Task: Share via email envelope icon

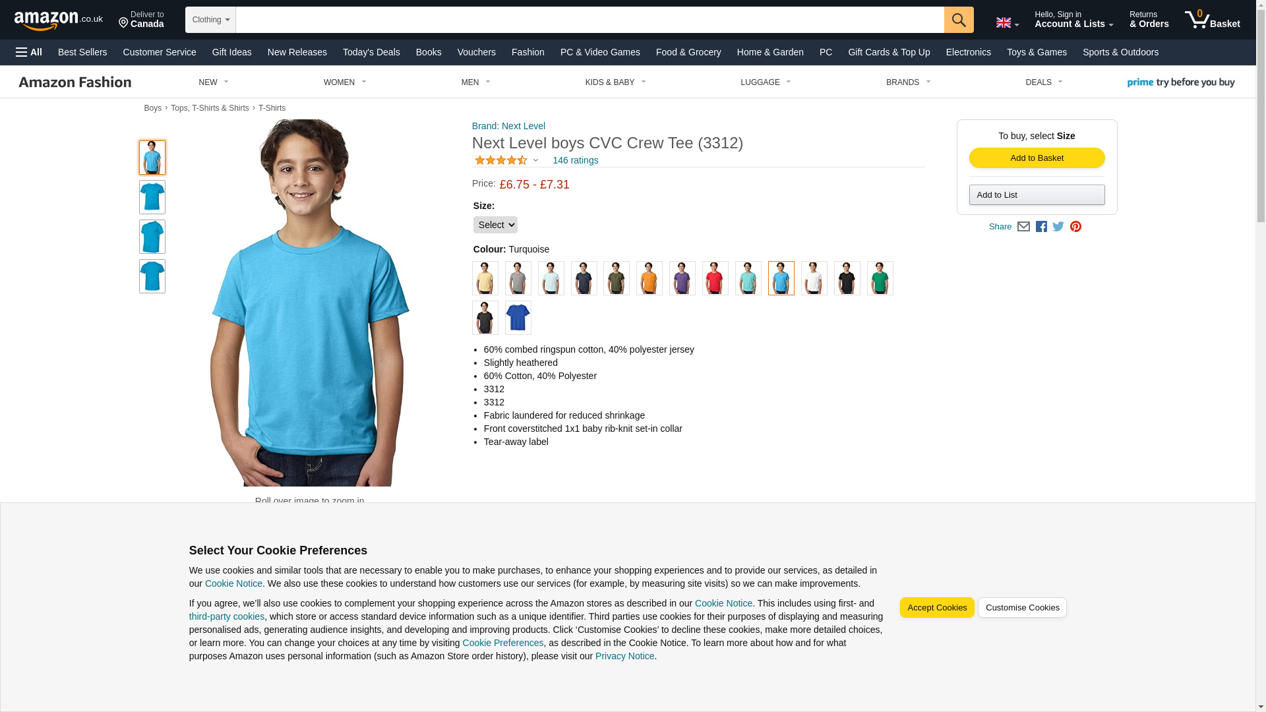Action: pyautogui.click(x=1023, y=227)
